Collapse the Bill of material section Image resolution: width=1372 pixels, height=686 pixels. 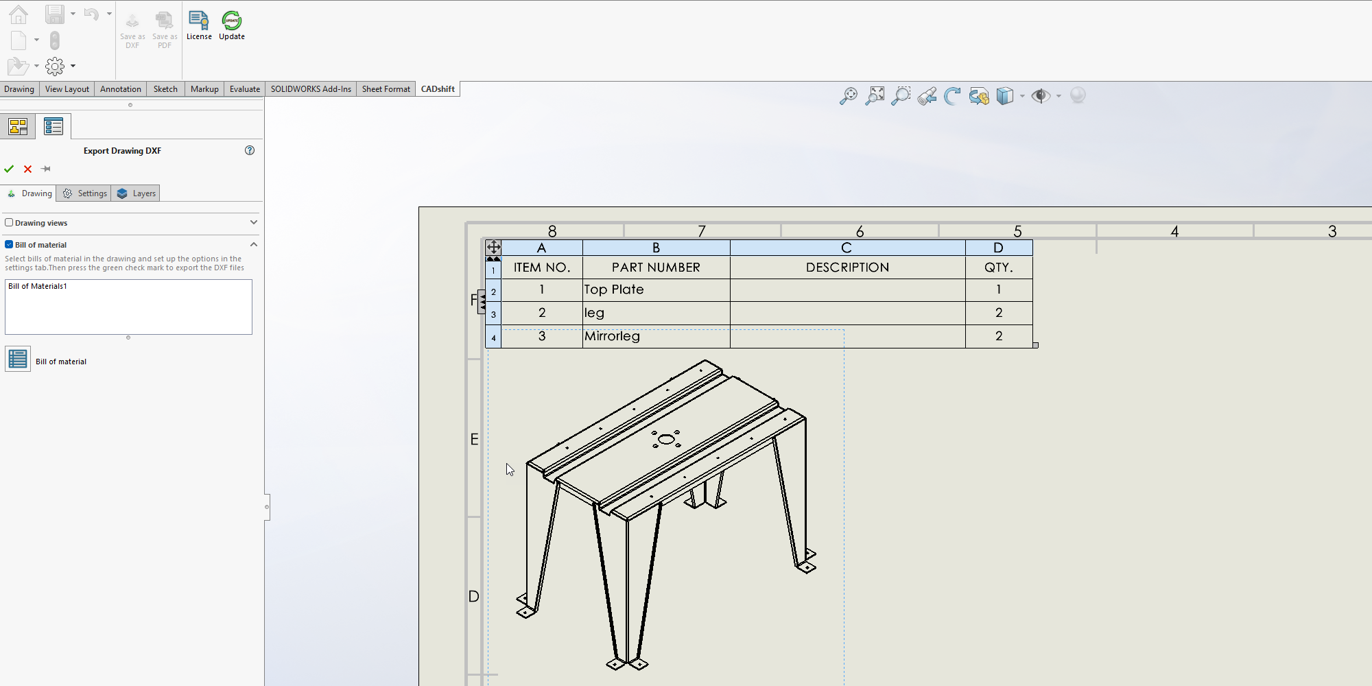click(x=254, y=244)
